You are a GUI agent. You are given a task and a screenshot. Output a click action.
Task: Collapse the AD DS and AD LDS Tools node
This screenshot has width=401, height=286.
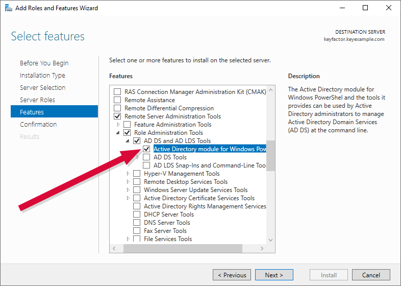tap(128, 141)
